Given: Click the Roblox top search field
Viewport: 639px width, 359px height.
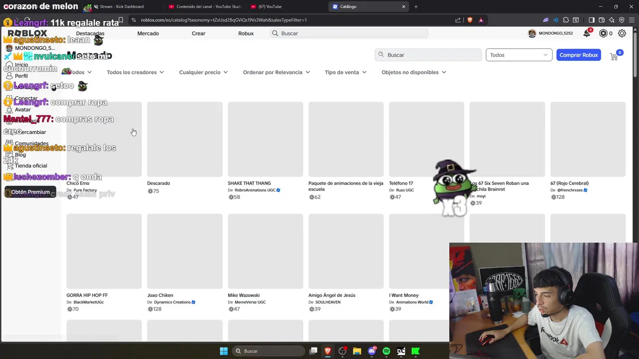Looking at the screenshot, I should coord(349,33).
